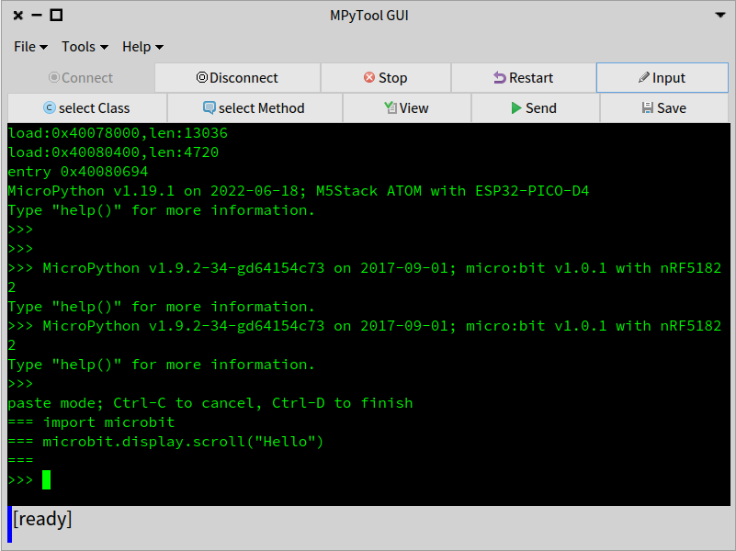
Task: Click 'load:0x40080400,len:4720' line
Action: 113,152
